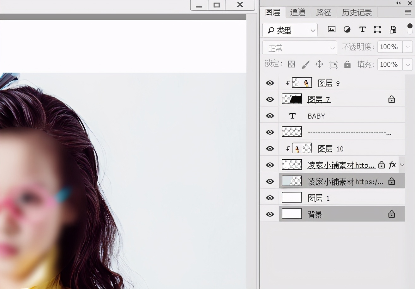
Task: Filter layers by text type icon
Action: point(362,30)
